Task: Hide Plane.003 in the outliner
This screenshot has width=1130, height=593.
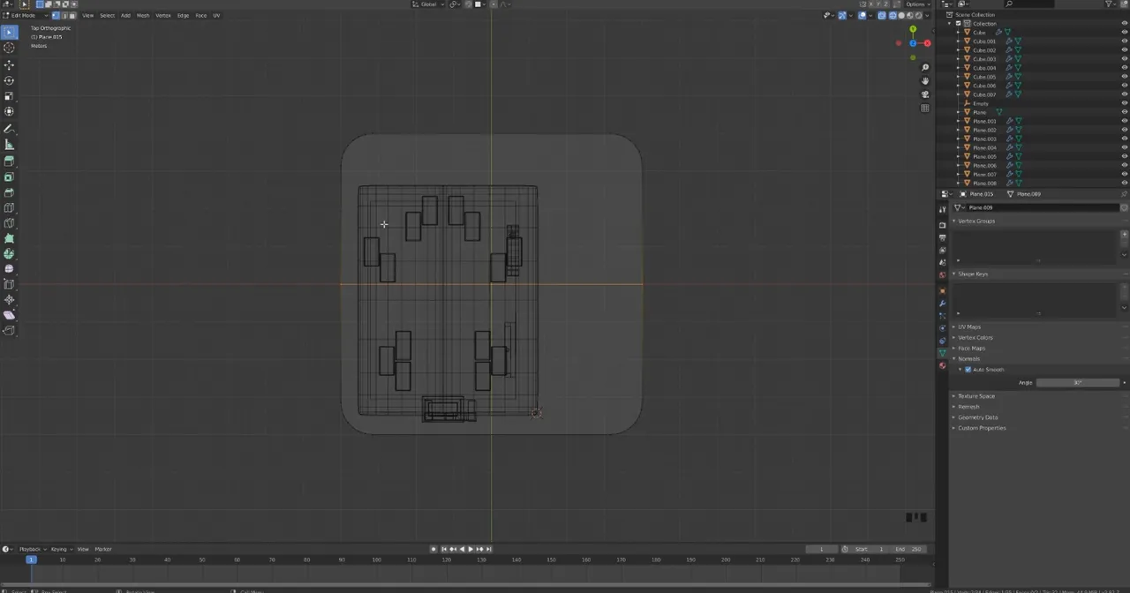Action: coord(1124,139)
